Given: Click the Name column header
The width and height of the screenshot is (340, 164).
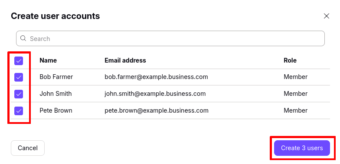Looking at the screenshot, I should [48, 60].
